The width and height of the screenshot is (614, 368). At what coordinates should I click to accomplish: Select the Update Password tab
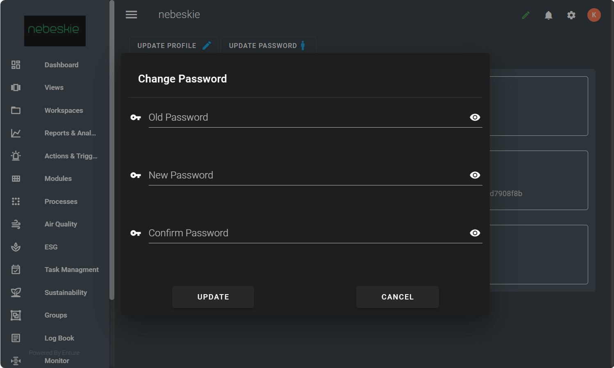268,46
